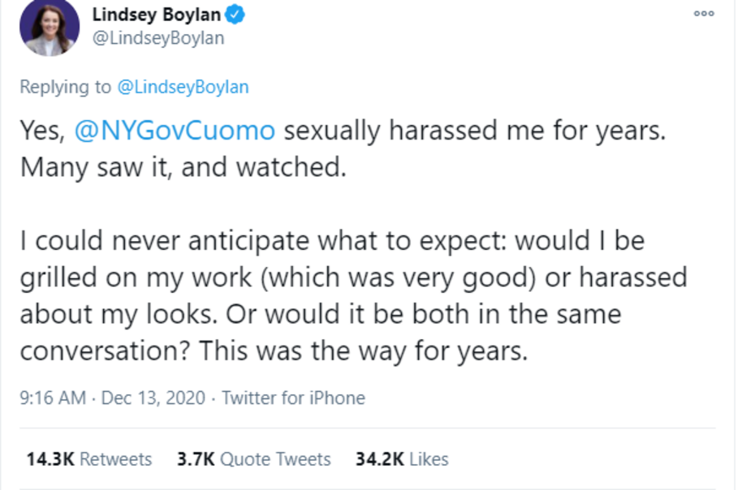Open the @NYGovCuomo mention
755x490 pixels.
[175, 131]
